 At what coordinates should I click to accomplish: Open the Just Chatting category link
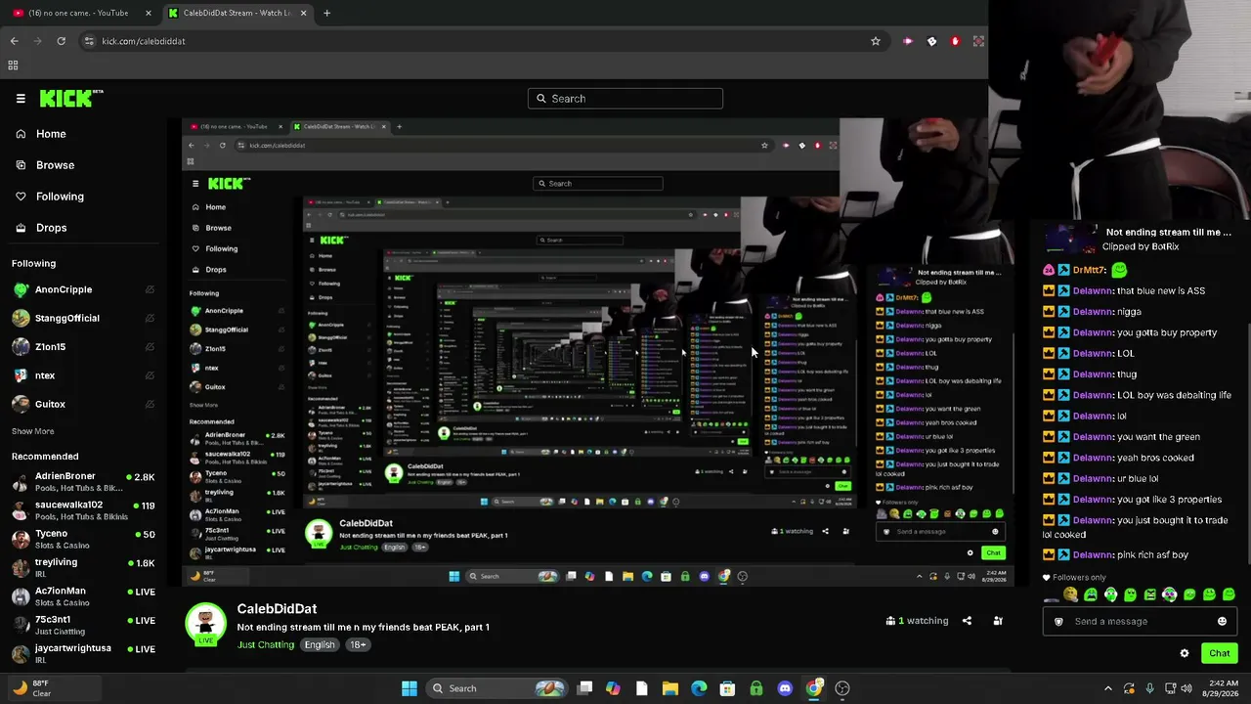point(266,645)
